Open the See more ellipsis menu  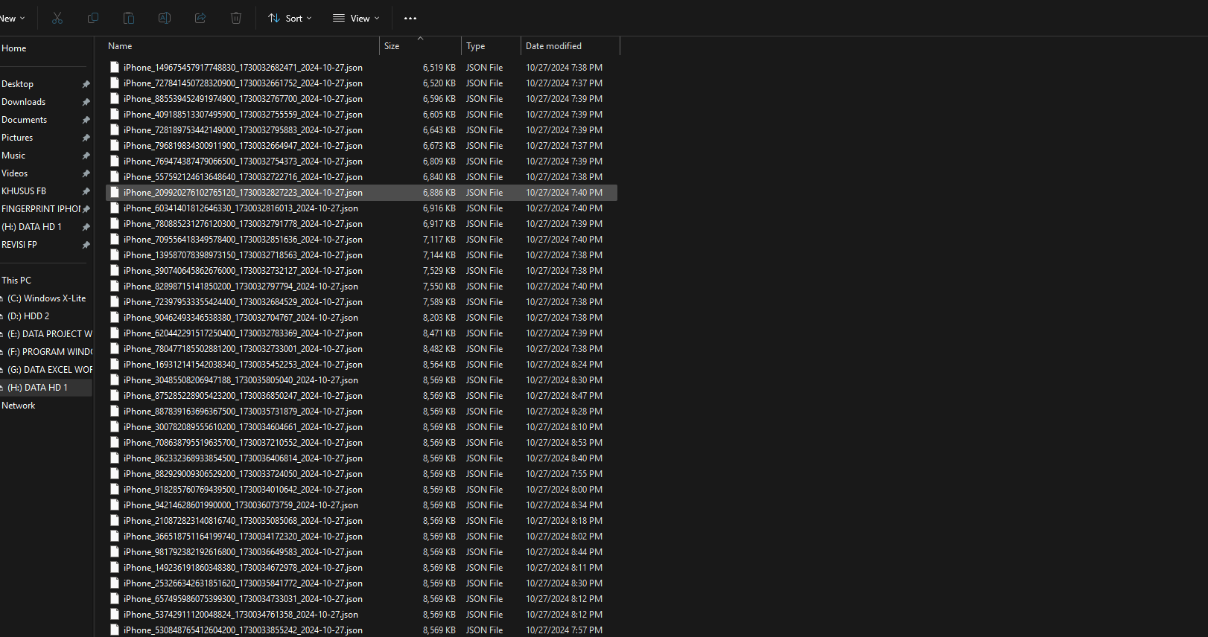(410, 18)
